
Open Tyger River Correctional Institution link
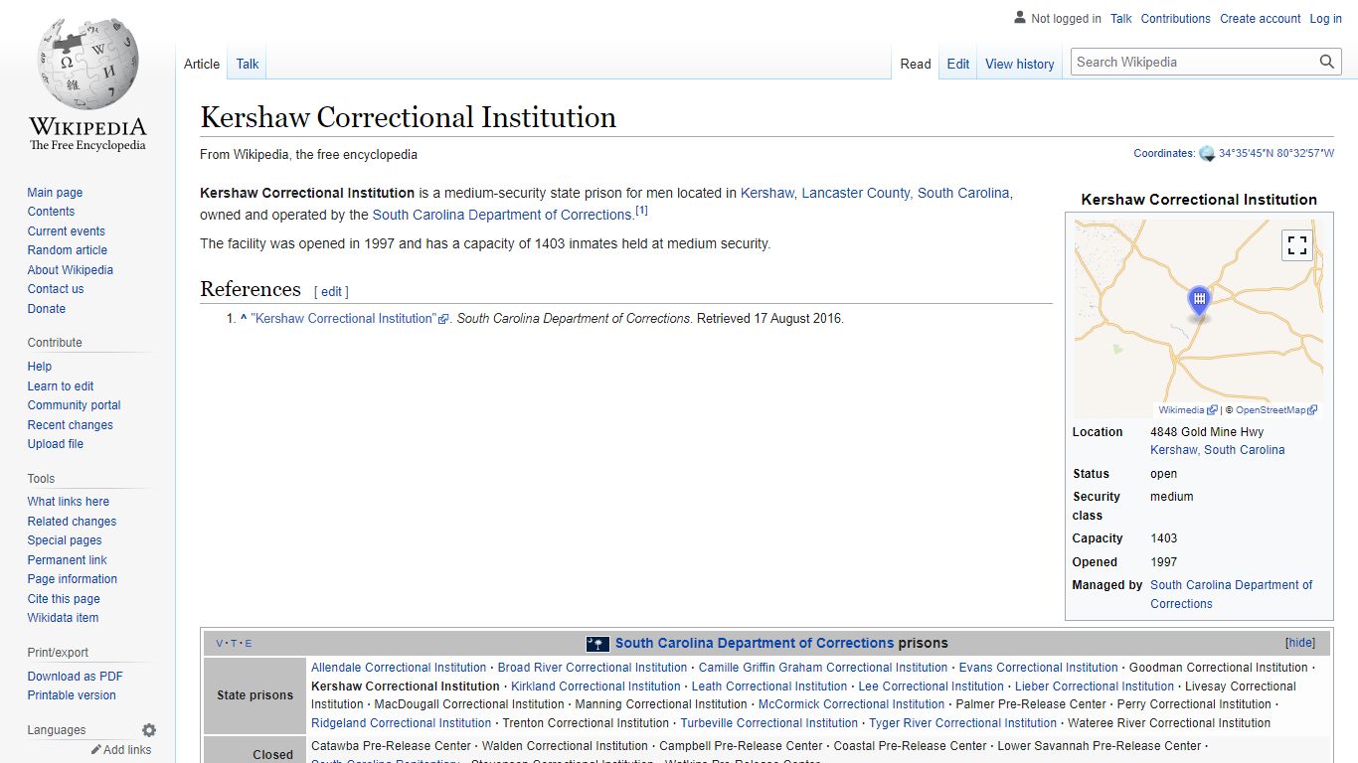[963, 723]
